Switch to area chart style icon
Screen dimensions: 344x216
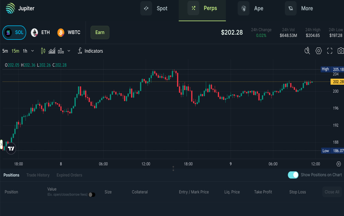tap(52, 51)
